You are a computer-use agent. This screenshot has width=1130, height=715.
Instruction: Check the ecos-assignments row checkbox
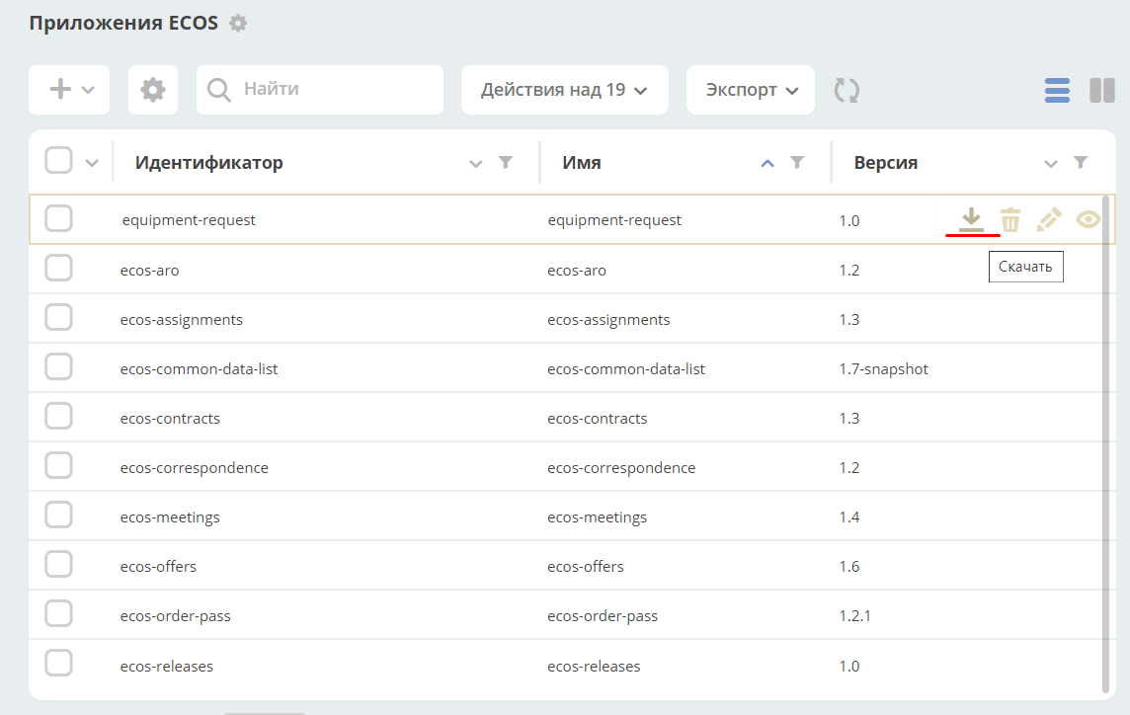(58, 317)
